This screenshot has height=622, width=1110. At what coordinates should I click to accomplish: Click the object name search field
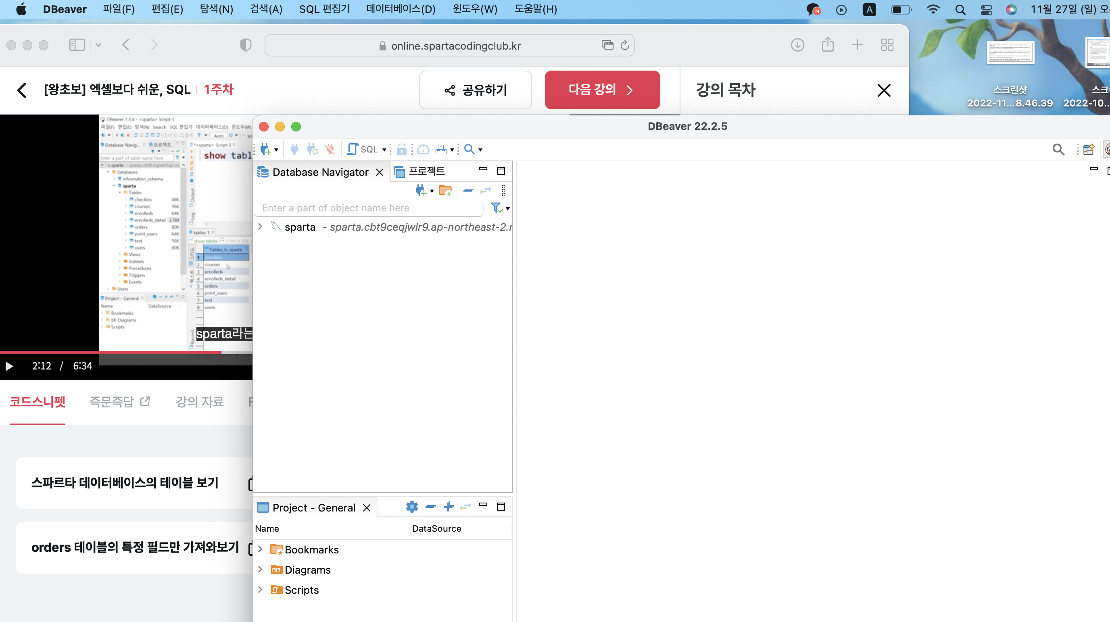(x=369, y=208)
